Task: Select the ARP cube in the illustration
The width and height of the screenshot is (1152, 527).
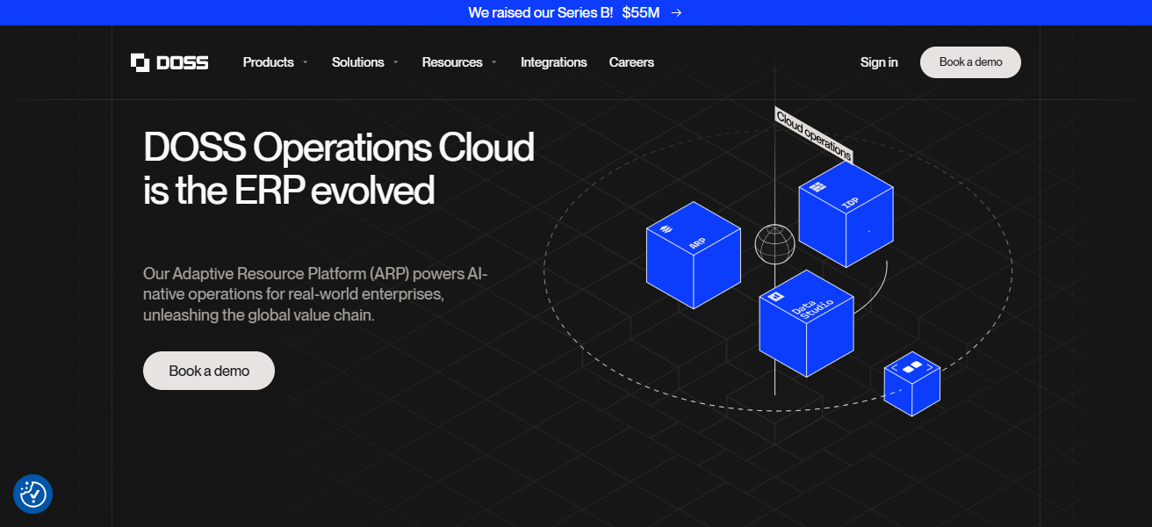Action: click(x=694, y=255)
